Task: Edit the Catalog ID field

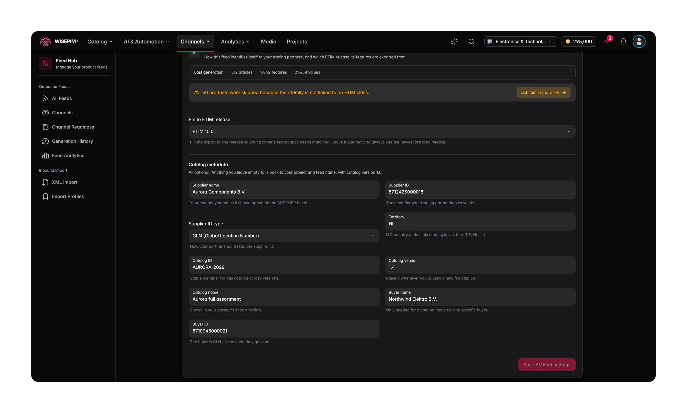Action: [x=284, y=265]
